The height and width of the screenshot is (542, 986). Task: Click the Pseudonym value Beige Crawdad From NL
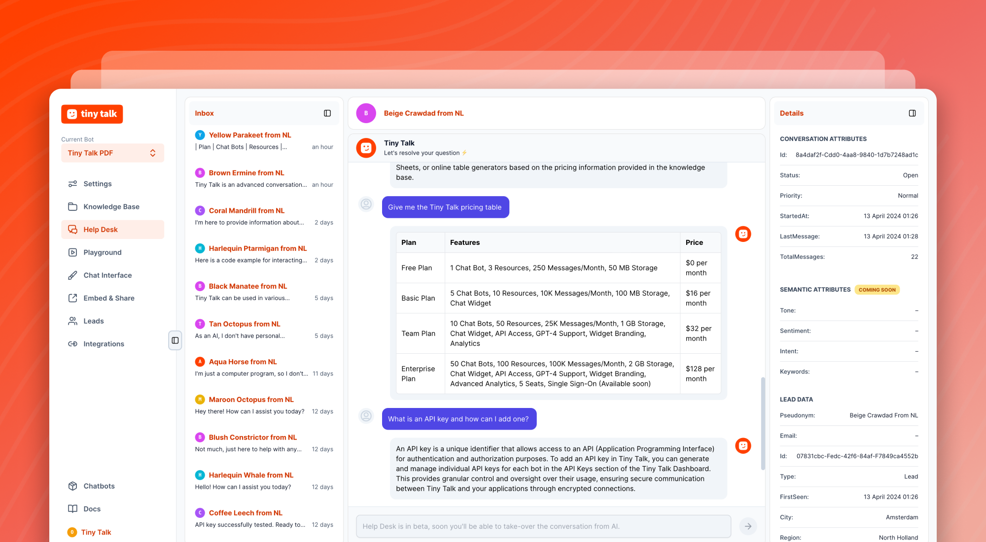[884, 416]
